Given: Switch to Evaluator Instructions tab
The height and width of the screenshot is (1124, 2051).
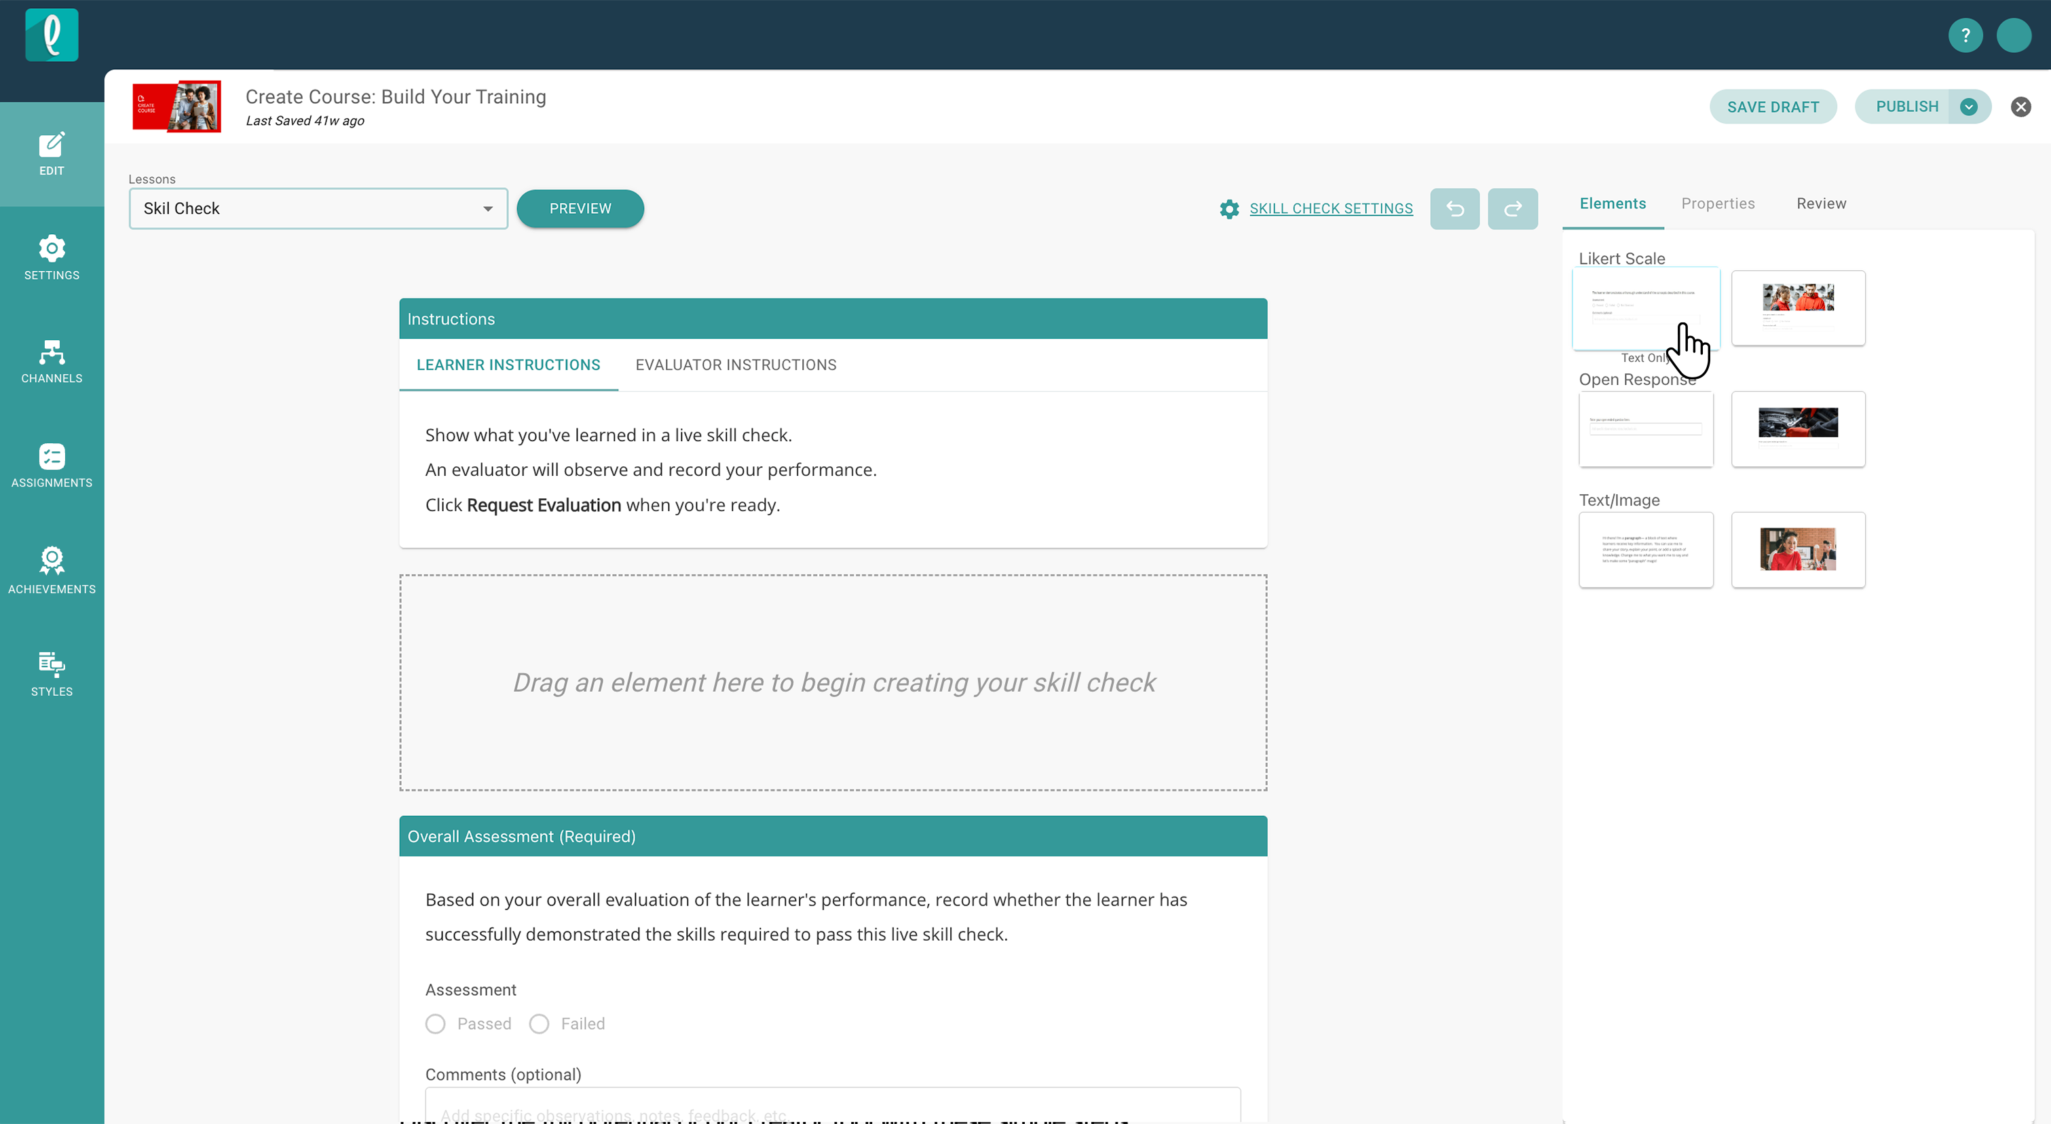Looking at the screenshot, I should (735, 364).
